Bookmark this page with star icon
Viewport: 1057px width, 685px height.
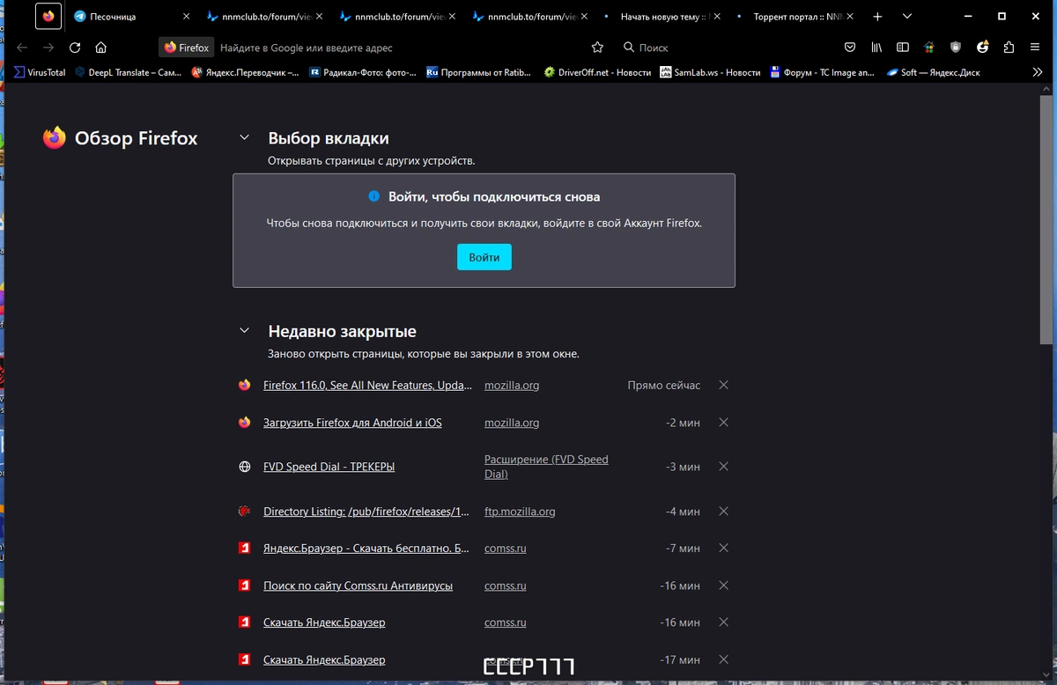(597, 48)
